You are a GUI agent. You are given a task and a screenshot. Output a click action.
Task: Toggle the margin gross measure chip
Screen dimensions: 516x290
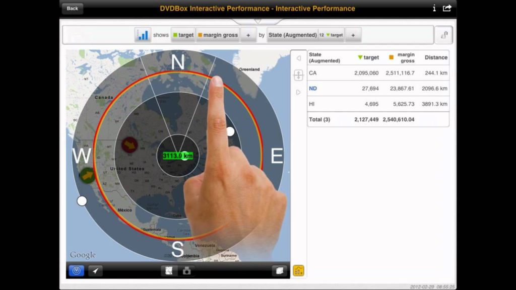coord(218,35)
